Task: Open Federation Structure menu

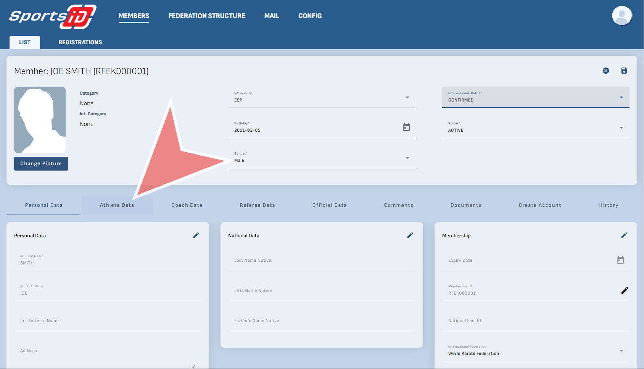Action: tap(206, 16)
